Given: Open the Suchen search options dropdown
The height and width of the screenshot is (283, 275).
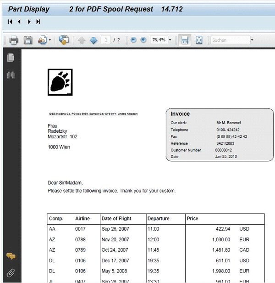Looking at the screenshot, I should [x=252, y=40].
